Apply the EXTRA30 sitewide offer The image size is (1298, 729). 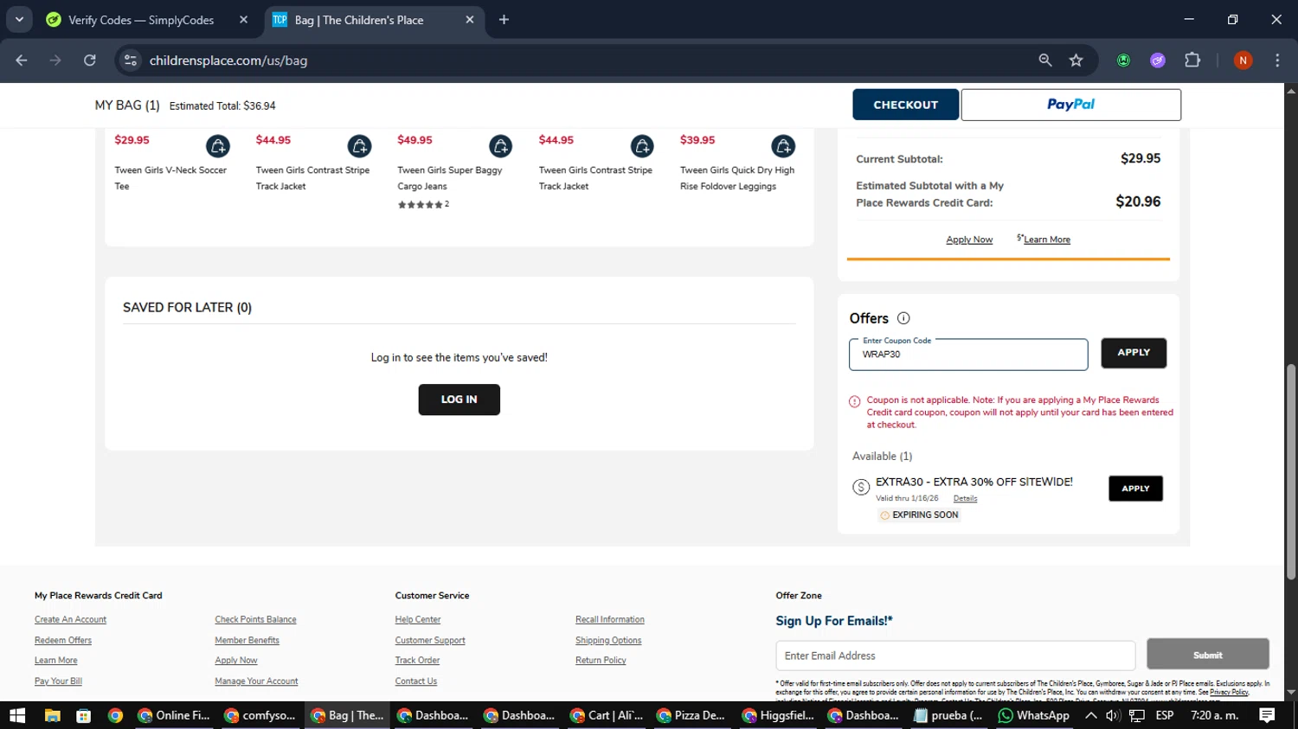point(1135,489)
